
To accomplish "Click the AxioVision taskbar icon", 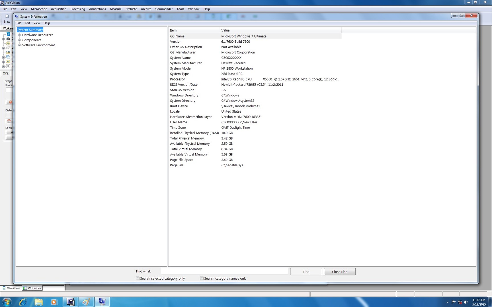I will pos(70,302).
